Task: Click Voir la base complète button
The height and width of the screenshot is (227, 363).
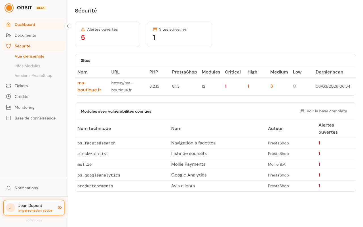Action: pyautogui.click(x=324, y=111)
